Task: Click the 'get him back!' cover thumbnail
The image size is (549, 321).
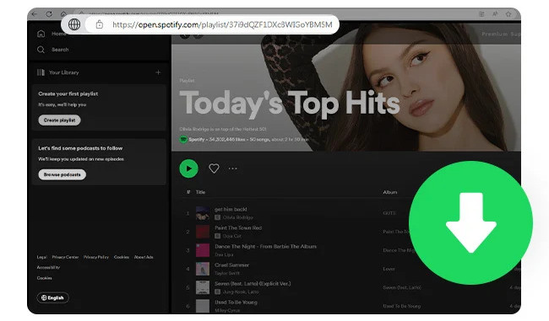Action: (x=203, y=213)
